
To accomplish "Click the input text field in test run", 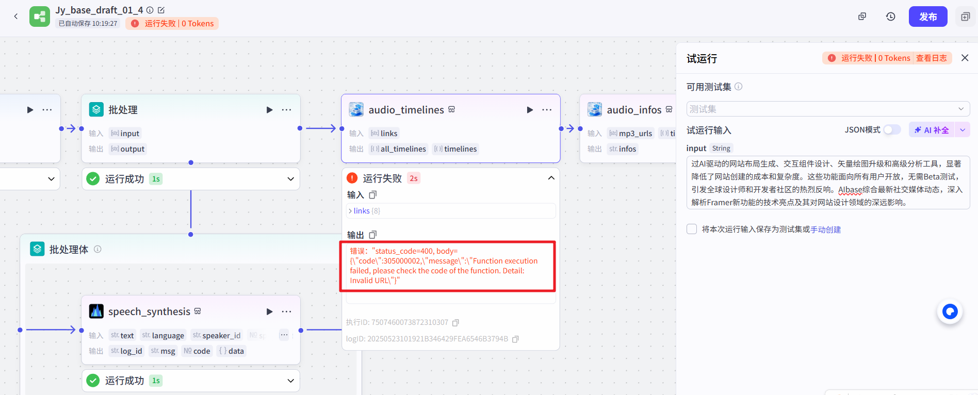I will pos(827,183).
